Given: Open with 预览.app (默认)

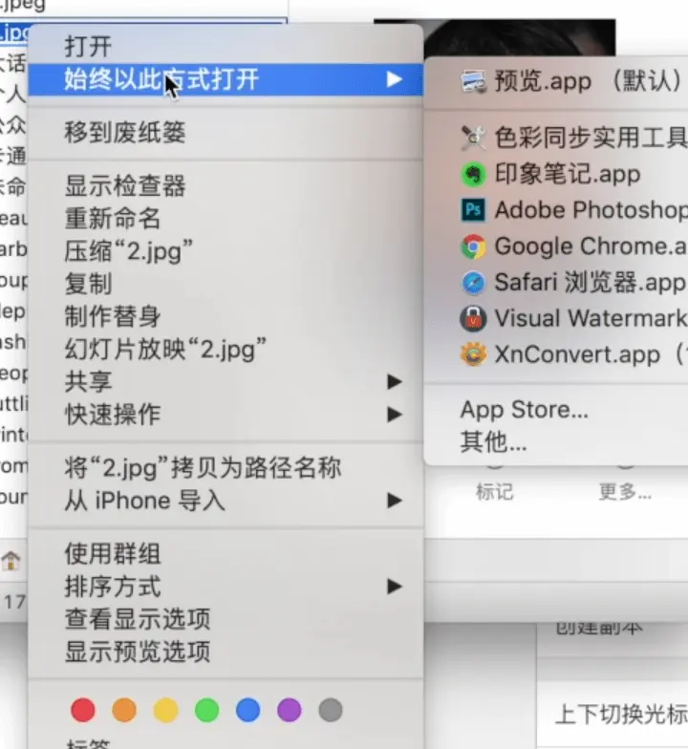Looking at the screenshot, I should pyautogui.click(x=556, y=82).
